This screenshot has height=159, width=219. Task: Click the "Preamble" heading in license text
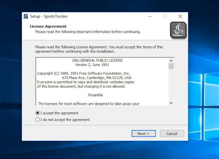[x=95, y=95]
